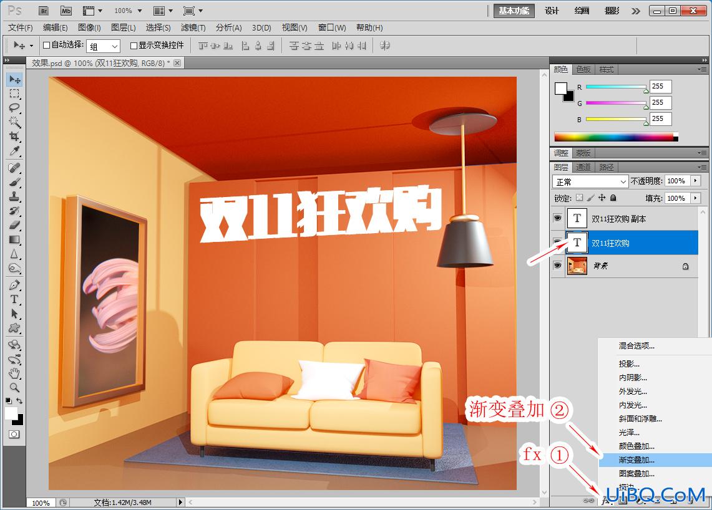Open the 组 auto-select dropdown
The image size is (712, 510).
104,46
